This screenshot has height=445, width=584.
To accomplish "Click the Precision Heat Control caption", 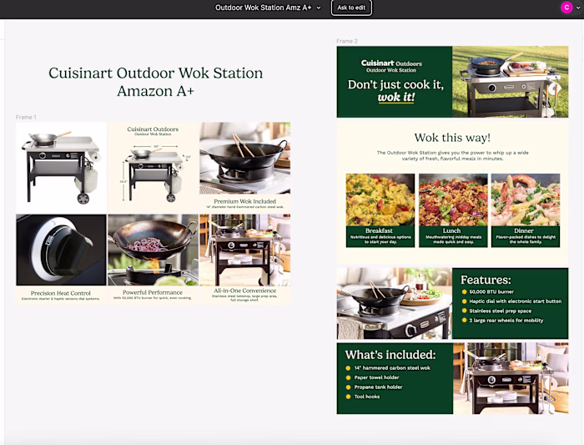I will click(x=61, y=293).
